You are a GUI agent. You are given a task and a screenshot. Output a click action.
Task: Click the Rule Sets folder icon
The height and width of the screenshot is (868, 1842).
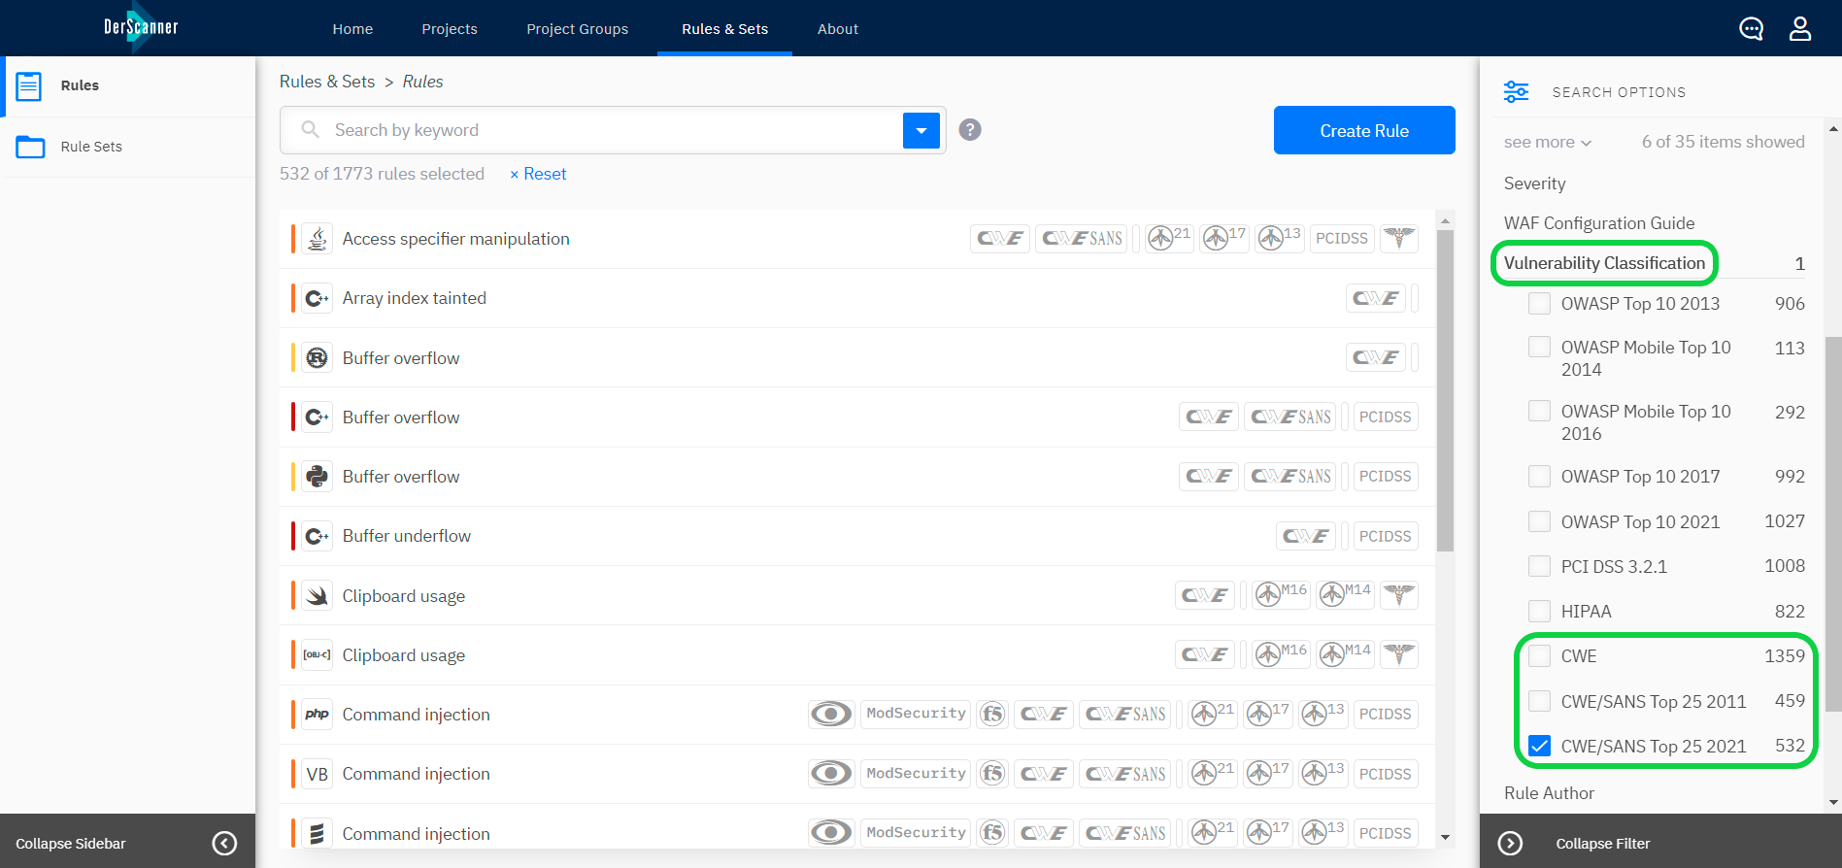[x=30, y=147]
